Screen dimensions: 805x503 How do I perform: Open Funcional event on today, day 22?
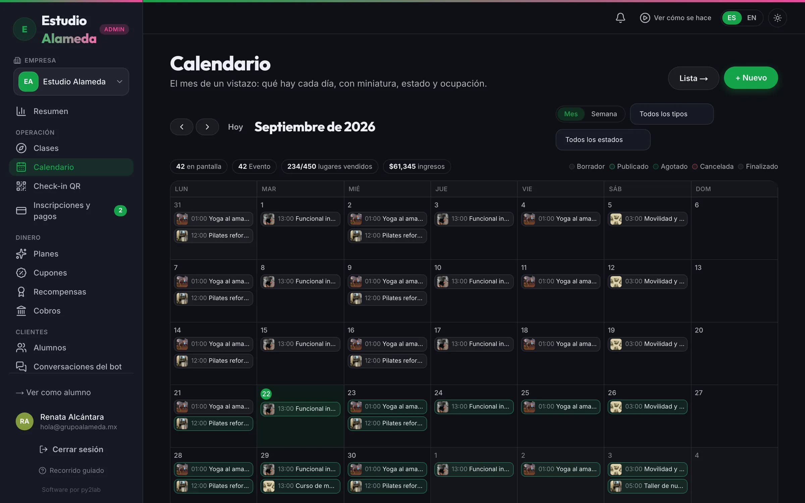click(x=300, y=409)
